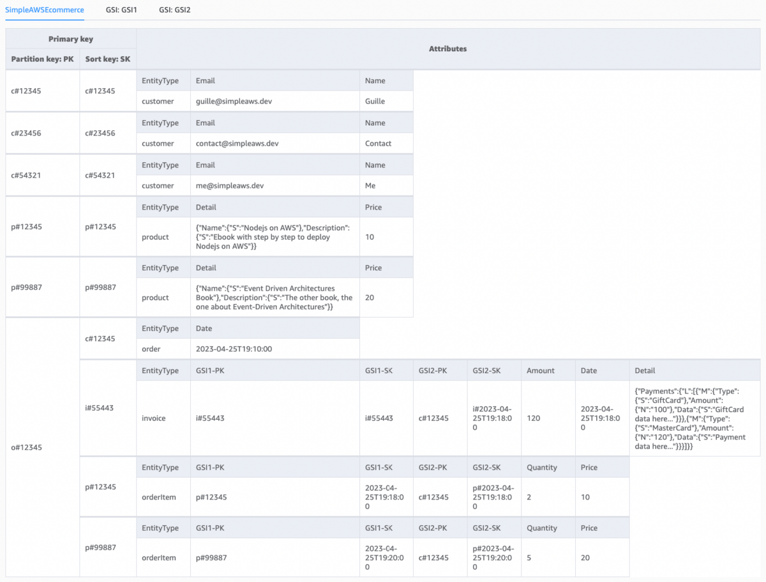Click the Sort key: SK header
The height and width of the screenshot is (582, 766).
pyautogui.click(x=108, y=59)
